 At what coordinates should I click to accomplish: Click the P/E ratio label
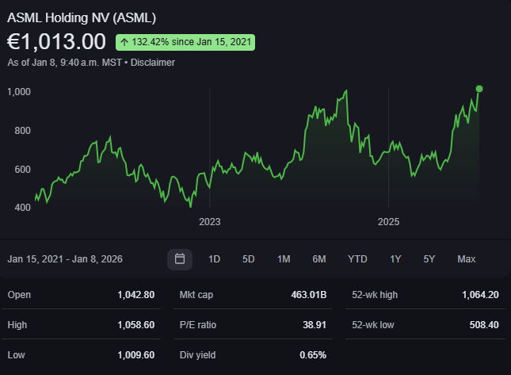[x=198, y=325]
